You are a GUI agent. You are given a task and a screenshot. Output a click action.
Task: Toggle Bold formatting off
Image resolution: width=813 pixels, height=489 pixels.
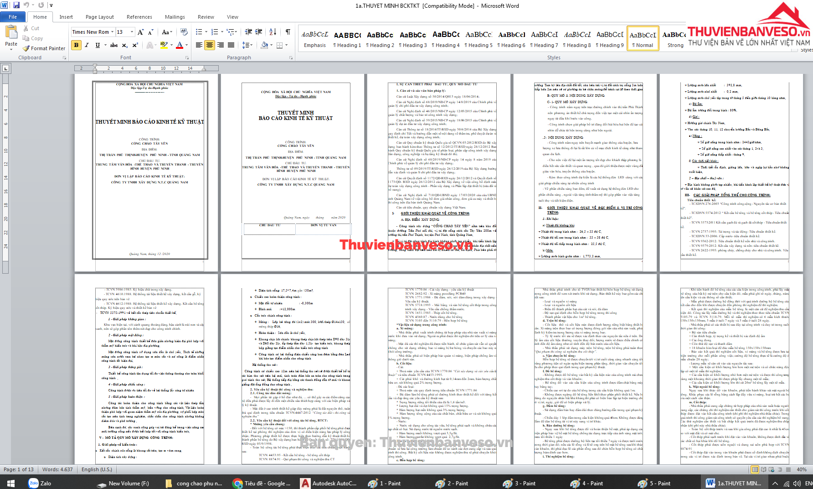coord(76,45)
